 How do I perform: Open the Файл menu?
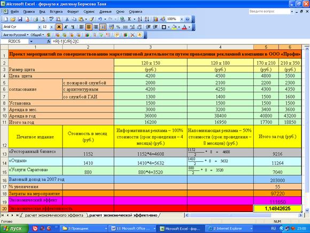[x=14, y=11]
